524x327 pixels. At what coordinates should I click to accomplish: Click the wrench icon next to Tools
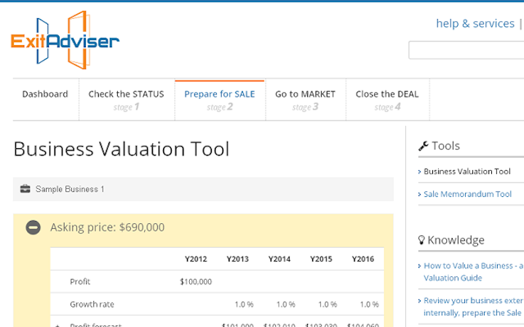point(424,146)
